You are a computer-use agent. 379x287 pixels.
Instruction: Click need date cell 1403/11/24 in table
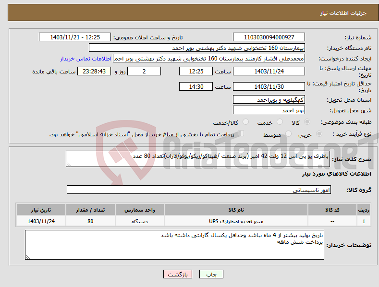click(41, 221)
